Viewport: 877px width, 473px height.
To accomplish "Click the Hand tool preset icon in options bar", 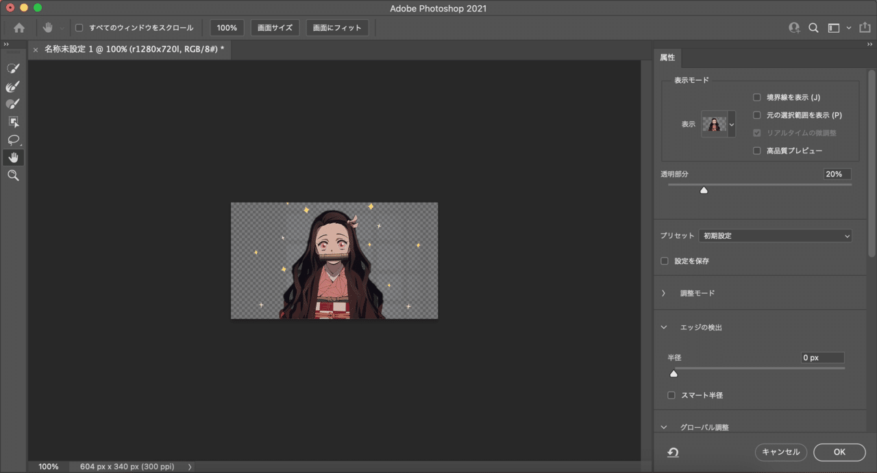I will click(48, 28).
